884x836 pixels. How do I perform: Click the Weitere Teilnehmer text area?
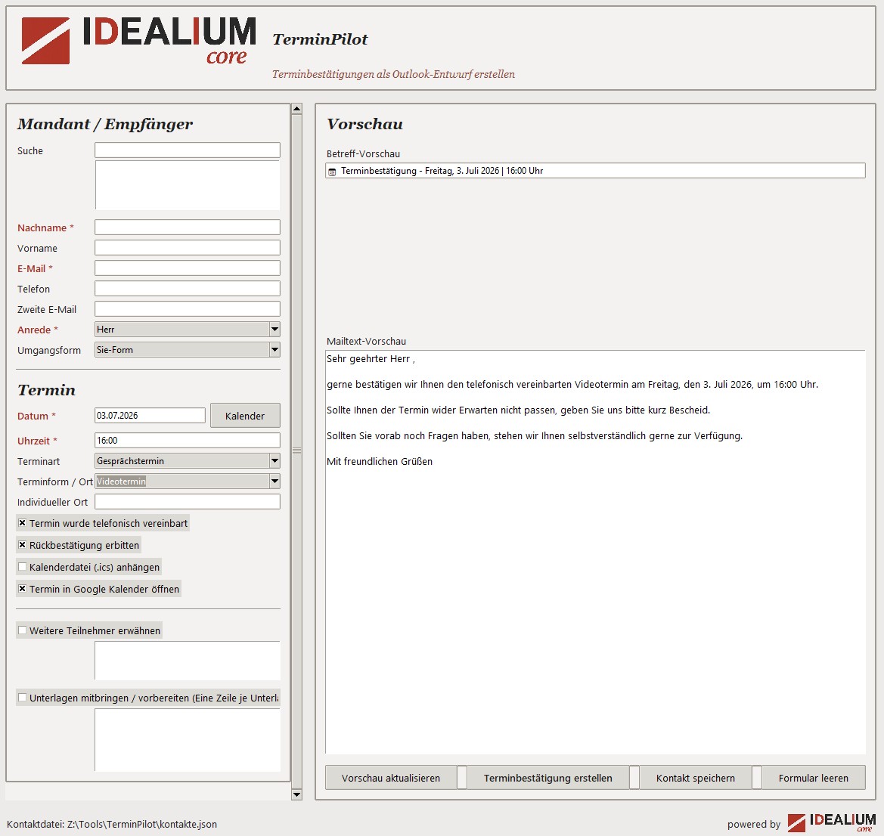[x=188, y=661]
